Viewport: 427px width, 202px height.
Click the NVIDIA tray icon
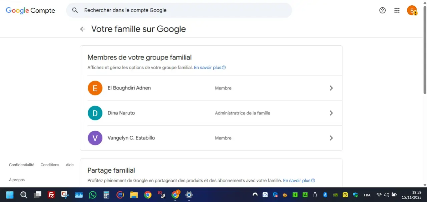(335, 195)
